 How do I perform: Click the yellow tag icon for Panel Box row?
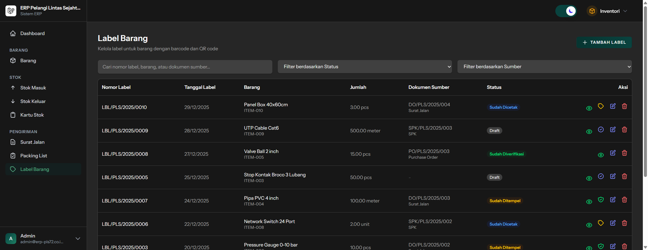coord(601,106)
